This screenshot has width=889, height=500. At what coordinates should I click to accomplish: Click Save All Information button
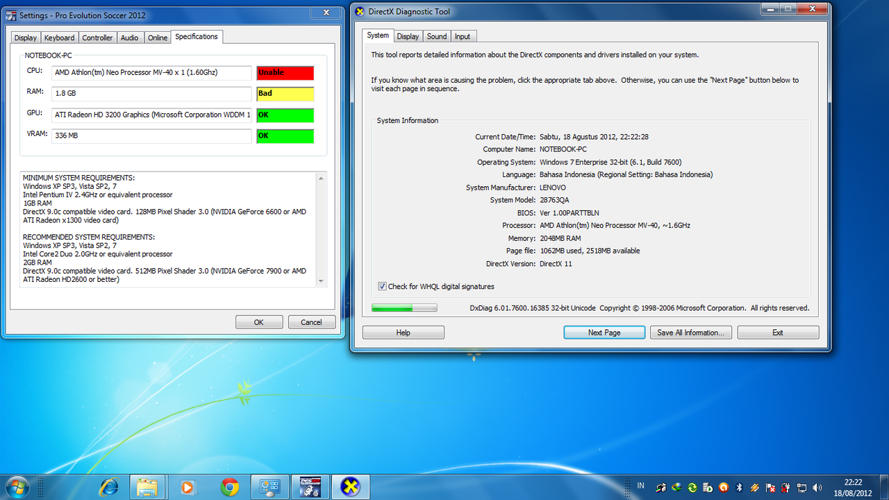coord(690,333)
